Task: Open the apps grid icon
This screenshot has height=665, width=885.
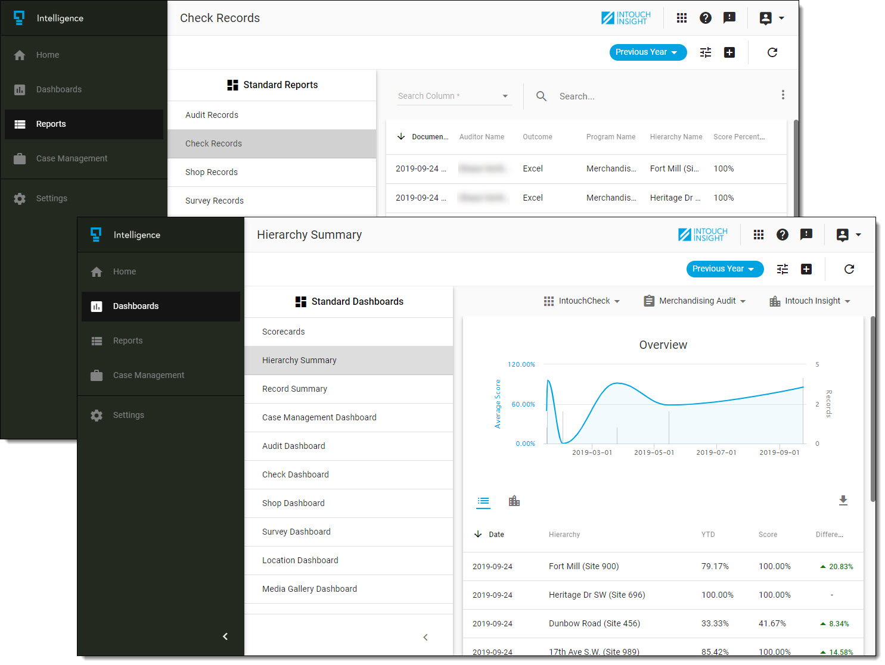Action: pyautogui.click(x=758, y=235)
